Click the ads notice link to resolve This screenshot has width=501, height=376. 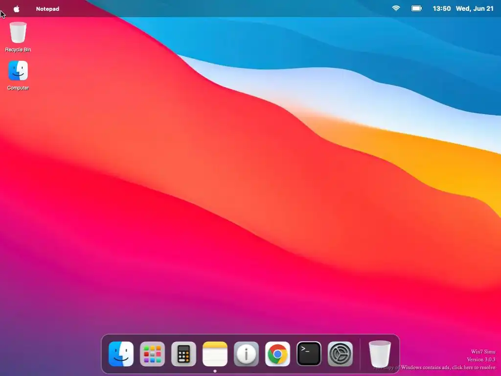click(x=434, y=368)
